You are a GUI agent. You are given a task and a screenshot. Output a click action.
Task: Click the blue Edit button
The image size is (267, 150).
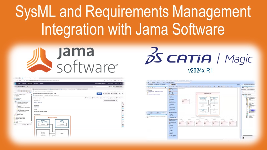tap(99, 94)
